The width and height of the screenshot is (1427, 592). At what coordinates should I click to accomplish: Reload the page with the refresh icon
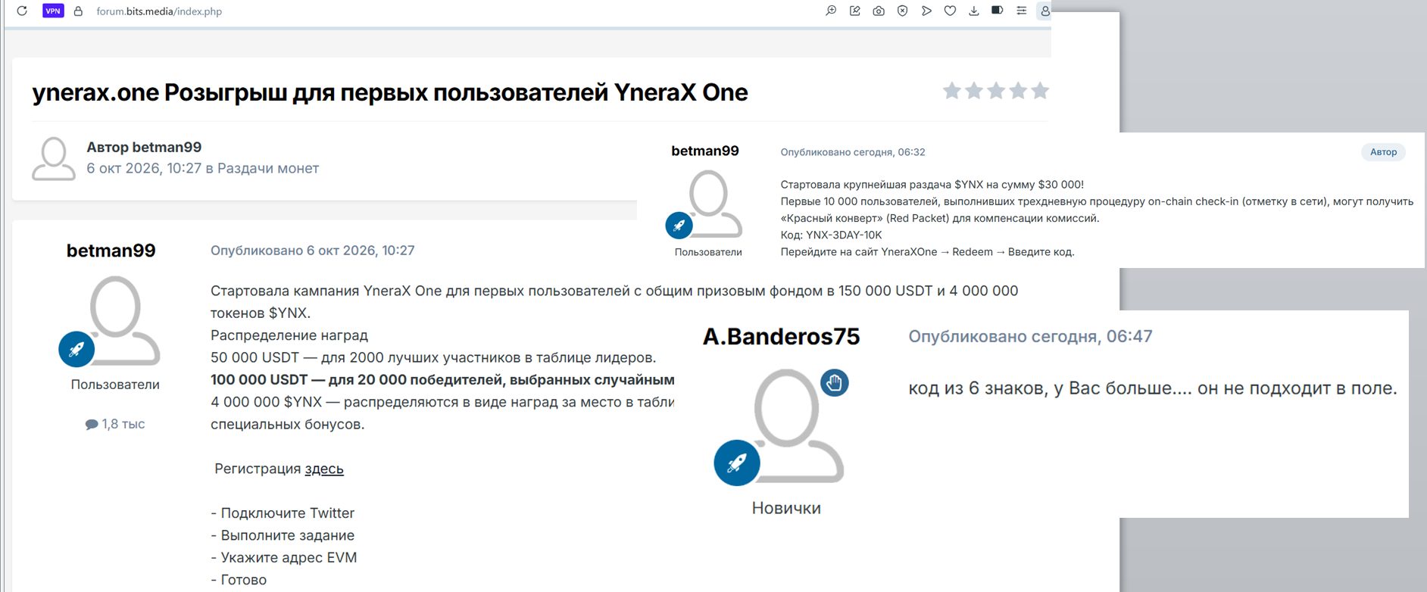22,11
